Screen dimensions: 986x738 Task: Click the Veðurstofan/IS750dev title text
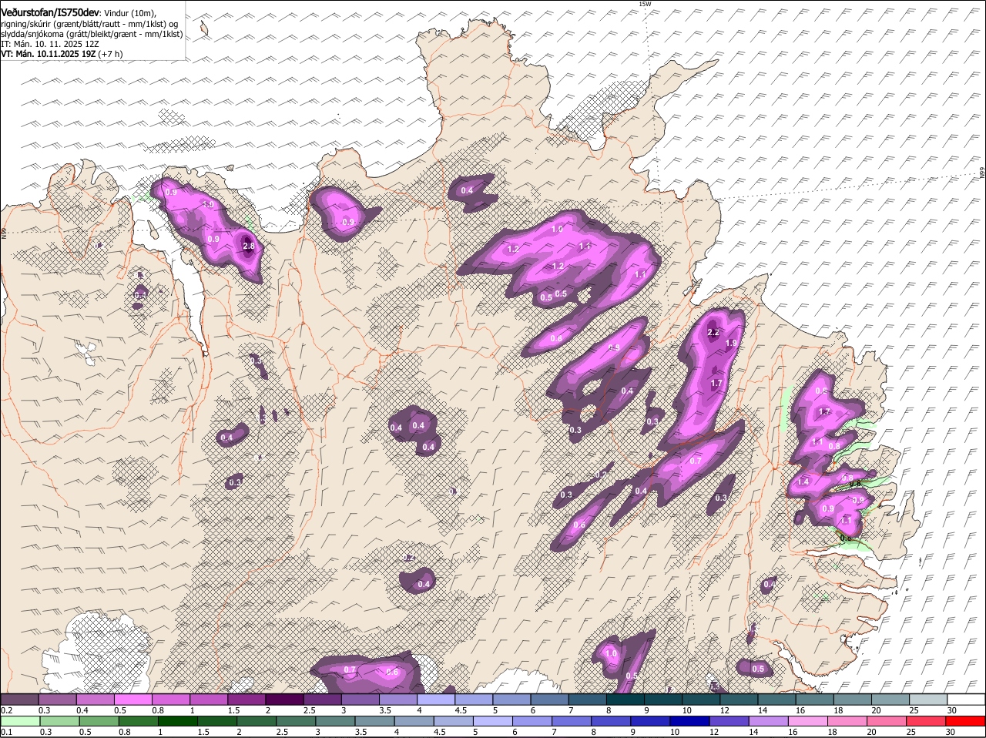pyautogui.click(x=50, y=13)
